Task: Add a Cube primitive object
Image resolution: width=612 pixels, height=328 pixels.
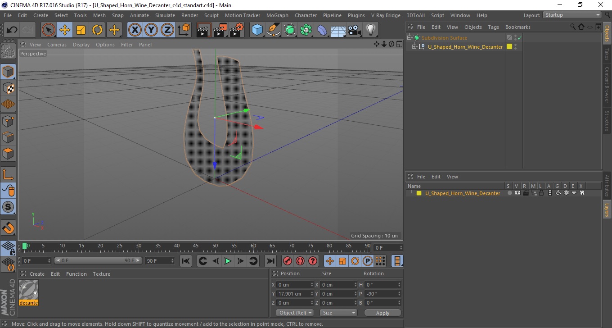Action: point(257,30)
